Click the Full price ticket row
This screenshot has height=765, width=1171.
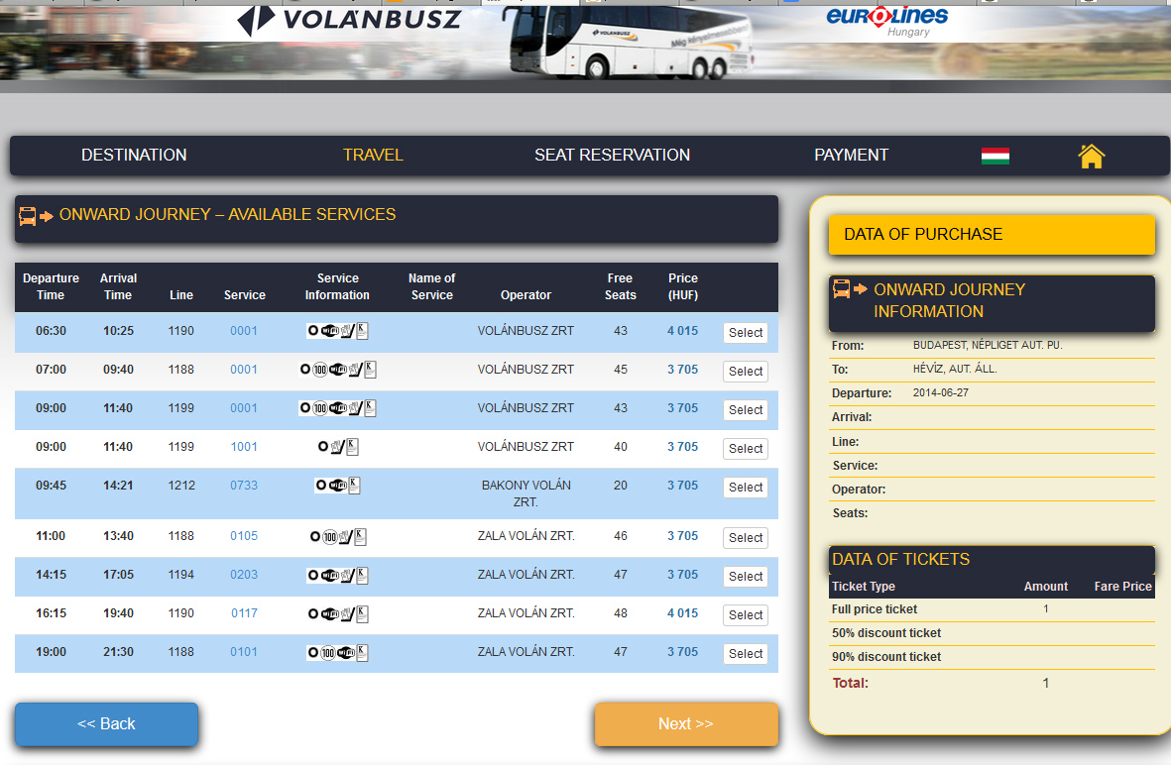pyautogui.click(x=992, y=609)
